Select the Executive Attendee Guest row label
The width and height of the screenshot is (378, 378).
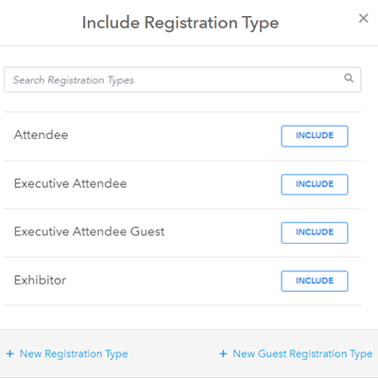(x=89, y=232)
